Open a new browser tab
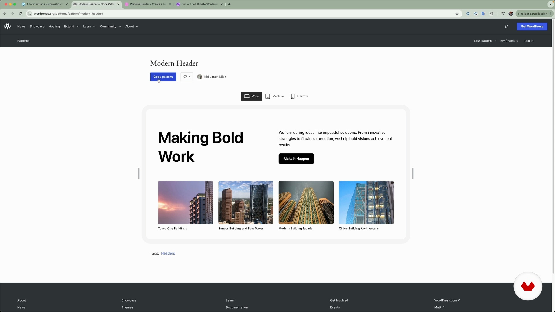The height and width of the screenshot is (312, 555). tap(229, 4)
